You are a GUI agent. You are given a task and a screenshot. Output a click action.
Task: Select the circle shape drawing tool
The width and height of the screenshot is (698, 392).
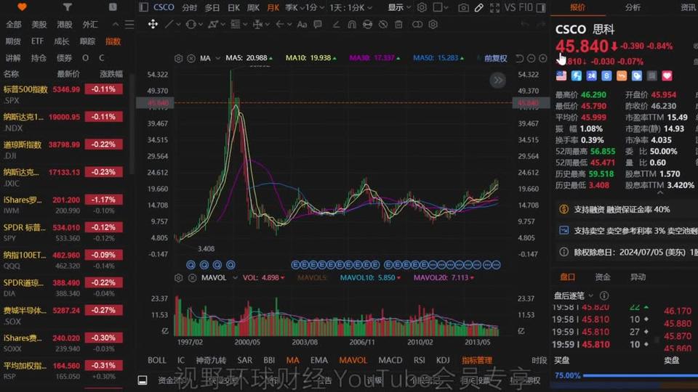(190, 25)
